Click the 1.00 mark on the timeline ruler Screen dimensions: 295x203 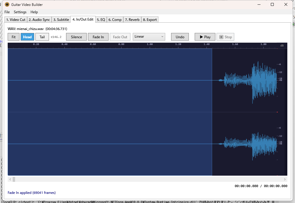tap(150, 45)
